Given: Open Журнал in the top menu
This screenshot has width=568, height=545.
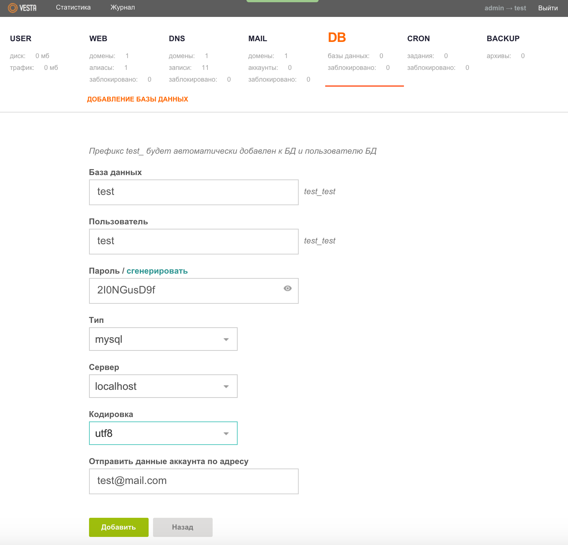Looking at the screenshot, I should (x=123, y=7).
